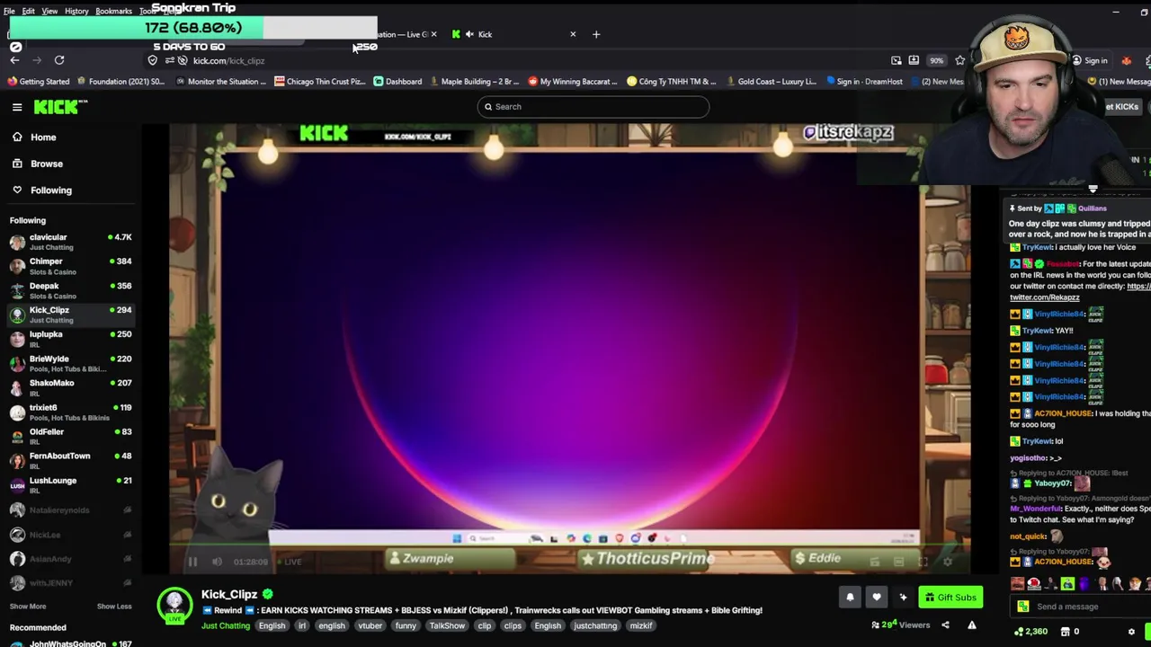Screen dimensions: 1151x647
Task: Open the Getting Started bookmark
Action: [38, 82]
